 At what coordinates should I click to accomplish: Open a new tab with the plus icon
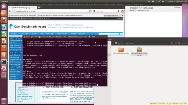point(39,7)
